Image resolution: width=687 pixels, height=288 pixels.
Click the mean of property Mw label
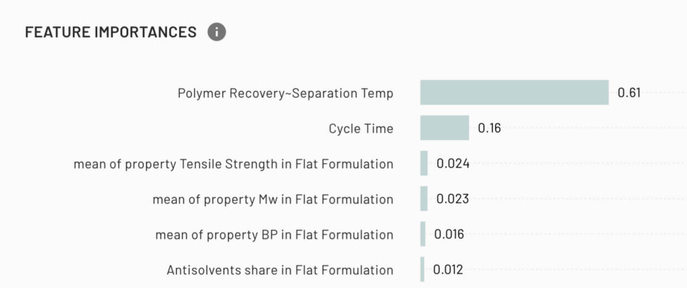272,200
